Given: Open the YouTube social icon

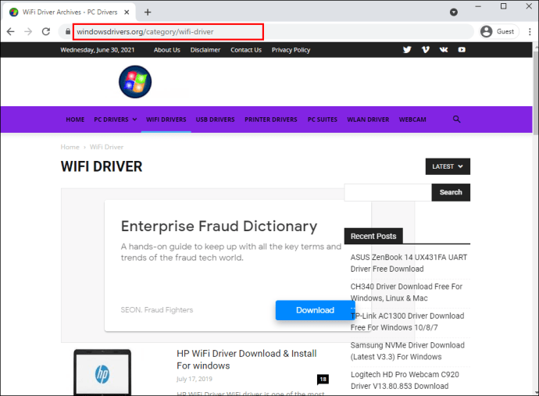Looking at the screenshot, I should (462, 50).
